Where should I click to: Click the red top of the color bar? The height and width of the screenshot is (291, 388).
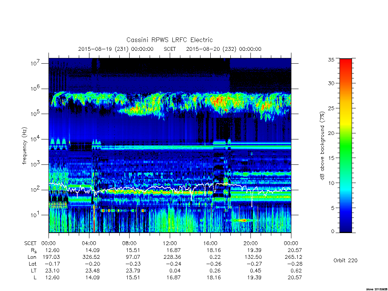click(346, 62)
